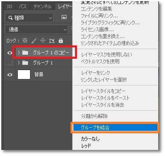The image size is (165, 156).
Task: Lock image pixels brush icon
Action: [34, 41]
